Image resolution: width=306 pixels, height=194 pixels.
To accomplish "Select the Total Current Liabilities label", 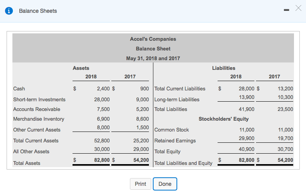I will 180,88.
